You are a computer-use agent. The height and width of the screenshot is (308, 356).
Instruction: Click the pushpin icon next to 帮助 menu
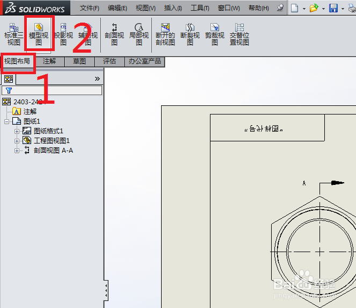280,8
